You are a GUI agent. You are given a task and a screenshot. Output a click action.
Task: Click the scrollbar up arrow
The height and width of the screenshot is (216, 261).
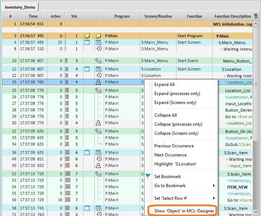pos(256,23)
